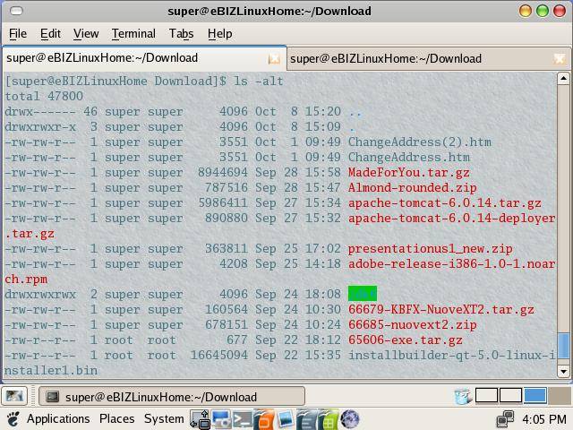Switch to the second terminal tab
The width and height of the screenshot is (573, 430).
pyautogui.click(x=385, y=58)
